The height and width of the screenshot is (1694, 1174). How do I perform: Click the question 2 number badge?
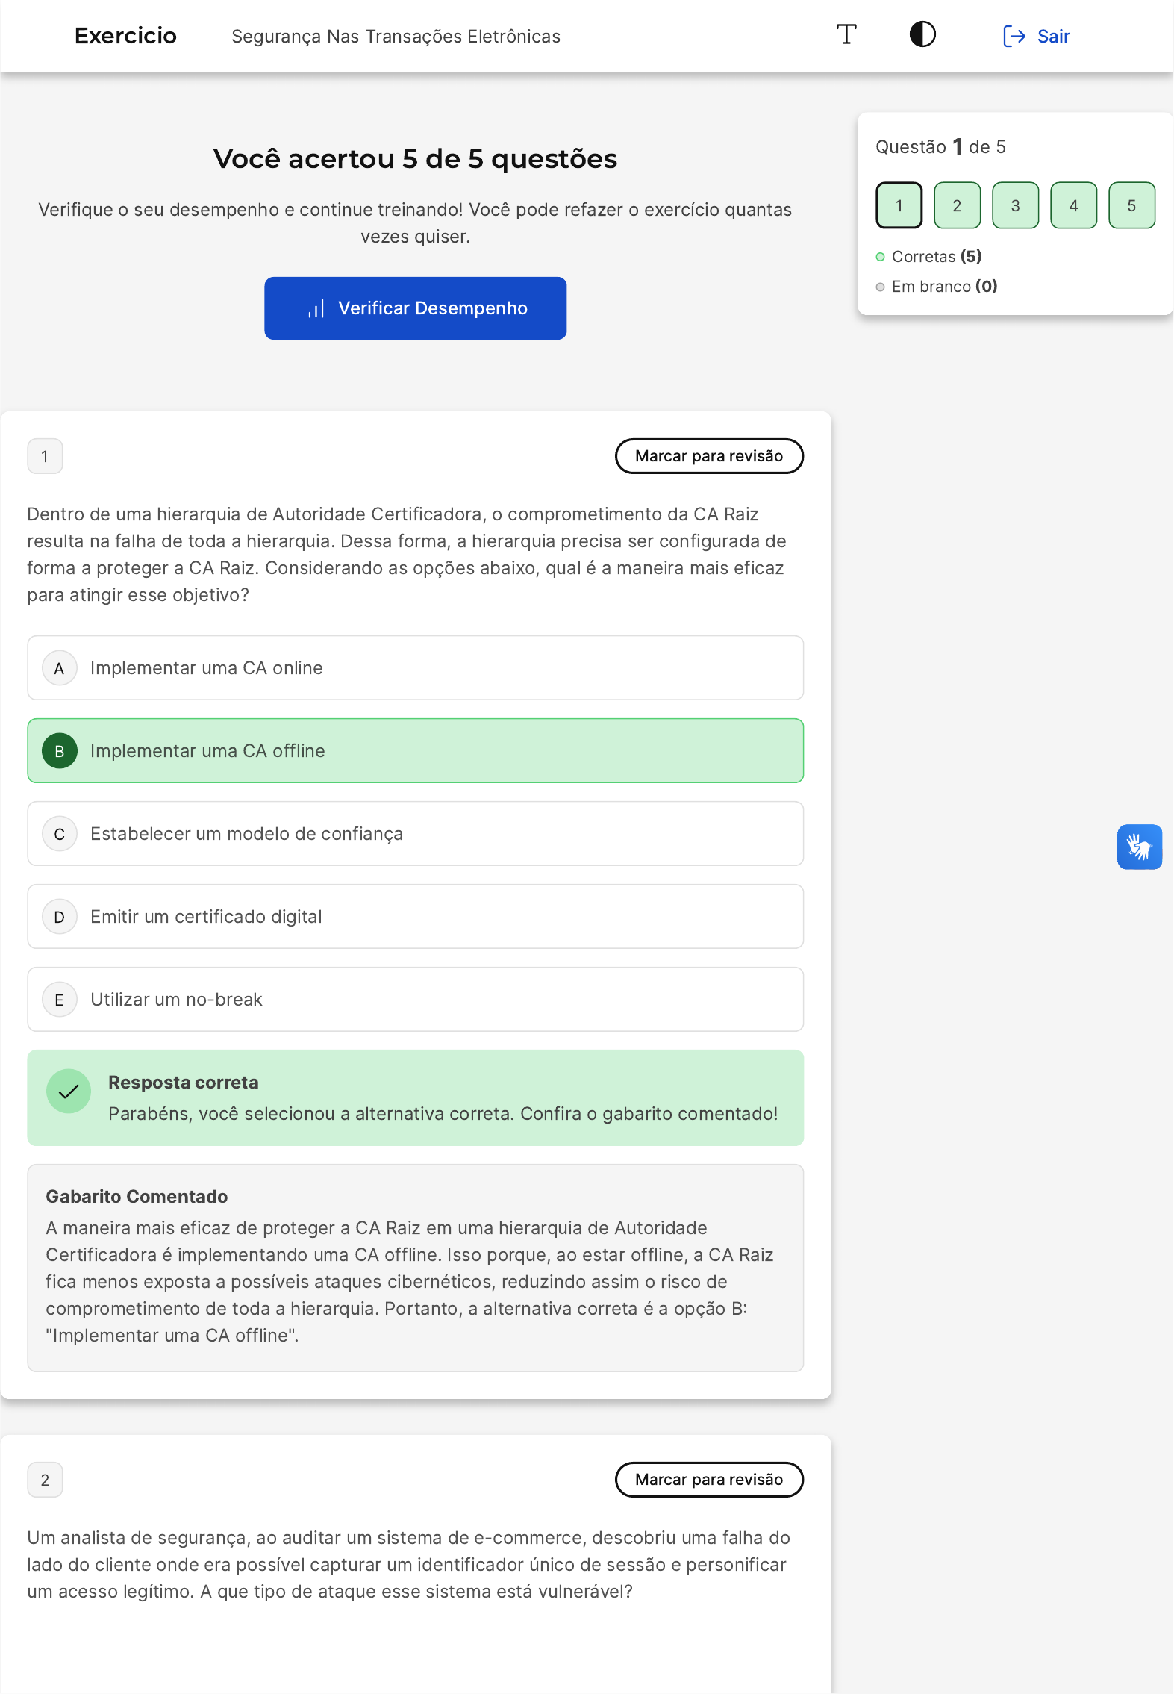[45, 1480]
